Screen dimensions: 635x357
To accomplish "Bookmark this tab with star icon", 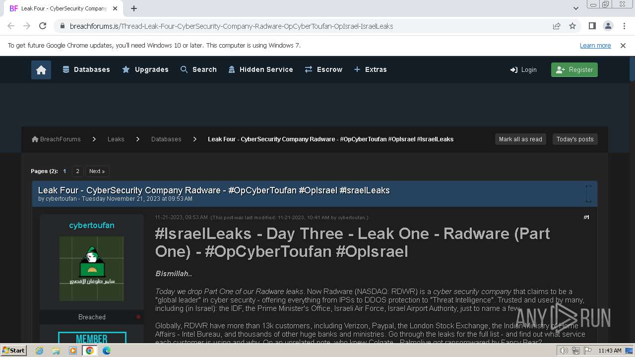I will coord(572,26).
